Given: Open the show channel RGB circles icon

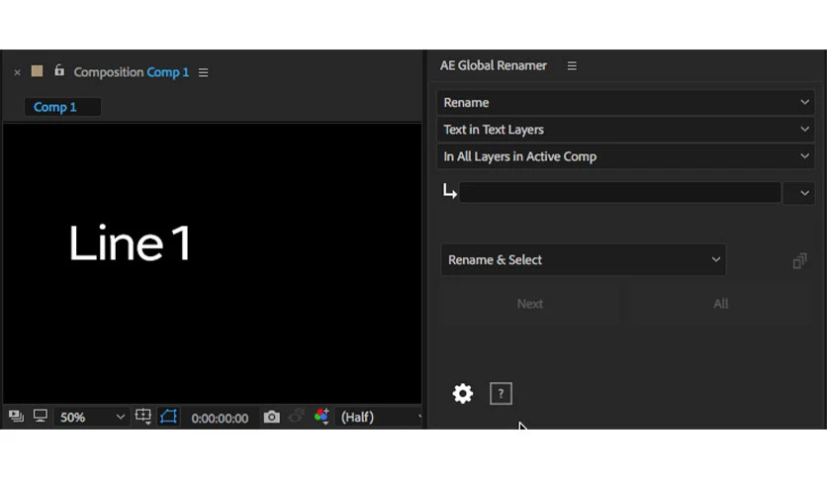Looking at the screenshot, I should [322, 417].
